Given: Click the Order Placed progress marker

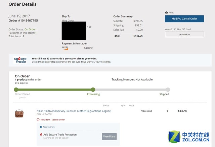Looking at the screenshot, I should click(16, 89).
